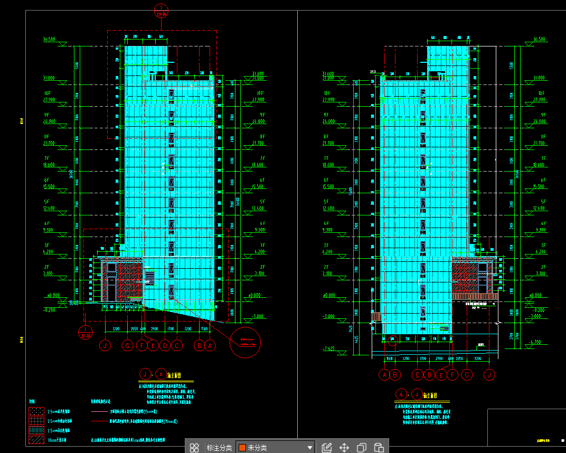Select the move tool with four arrows
The width and height of the screenshot is (566, 453).
click(x=344, y=448)
